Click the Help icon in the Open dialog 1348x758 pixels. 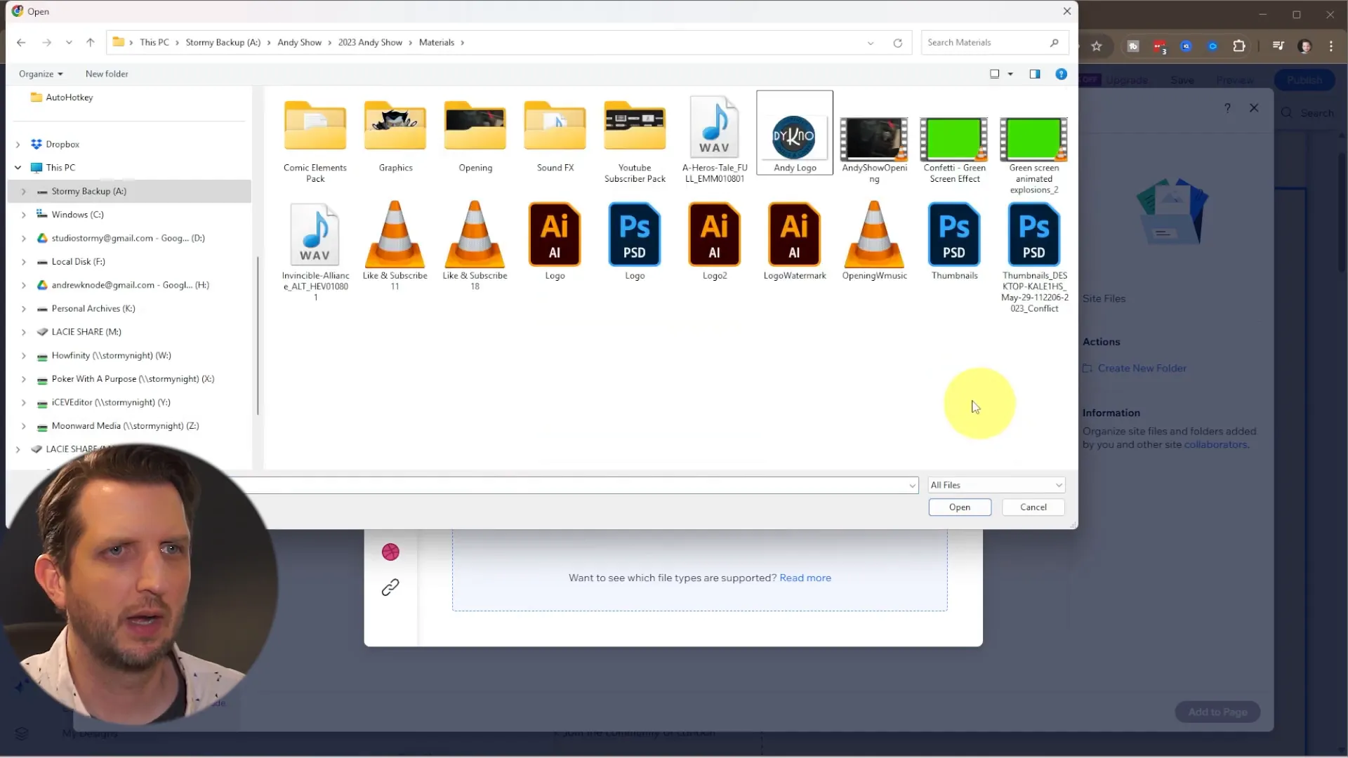1061,74
